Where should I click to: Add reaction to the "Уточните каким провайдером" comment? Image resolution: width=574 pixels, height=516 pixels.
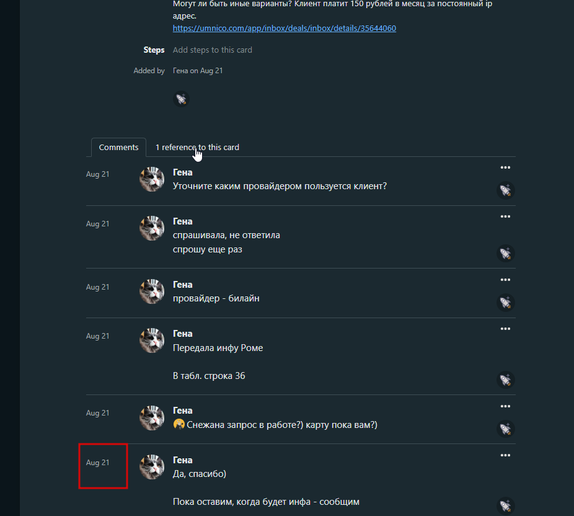506,191
